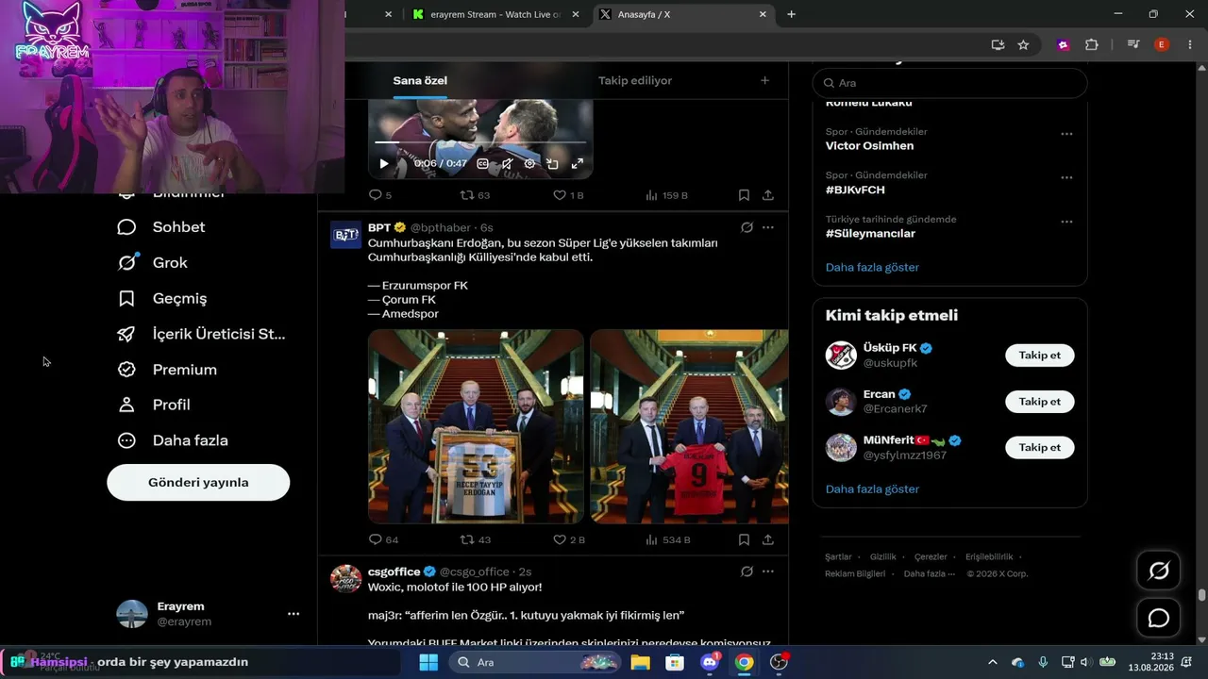Open the Geçmiş bookmark icon in sidebar
This screenshot has width=1208, height=679.
pyautogui.click(x=126, y=299)
